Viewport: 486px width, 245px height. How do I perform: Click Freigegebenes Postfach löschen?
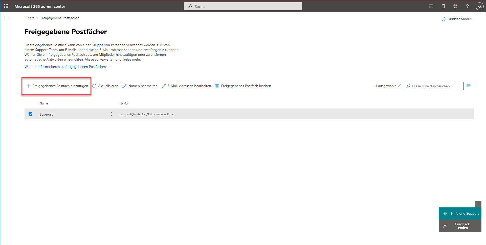pyautogui.click(x=243, y=86)
